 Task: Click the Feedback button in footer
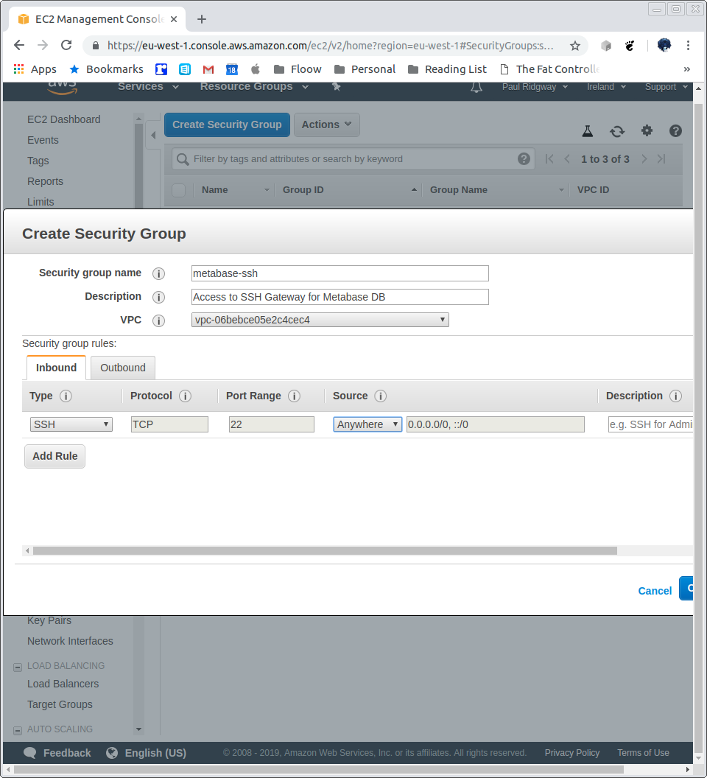(x=57, y=753)
